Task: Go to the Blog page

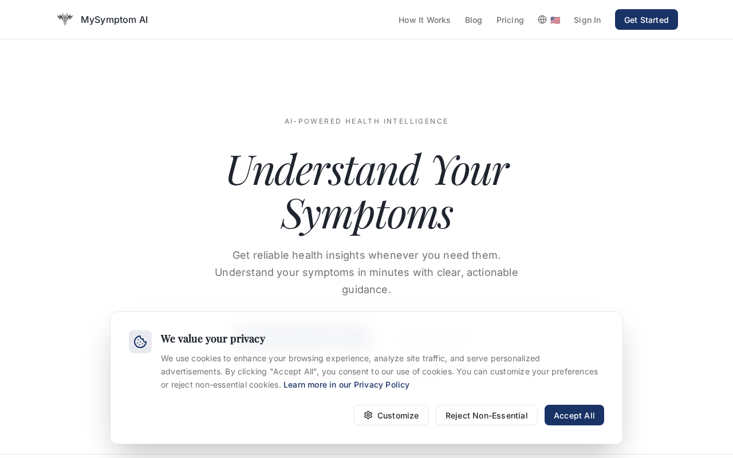Action: 474,20
